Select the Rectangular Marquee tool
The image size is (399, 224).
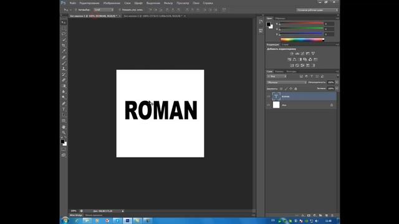point(64,28)
